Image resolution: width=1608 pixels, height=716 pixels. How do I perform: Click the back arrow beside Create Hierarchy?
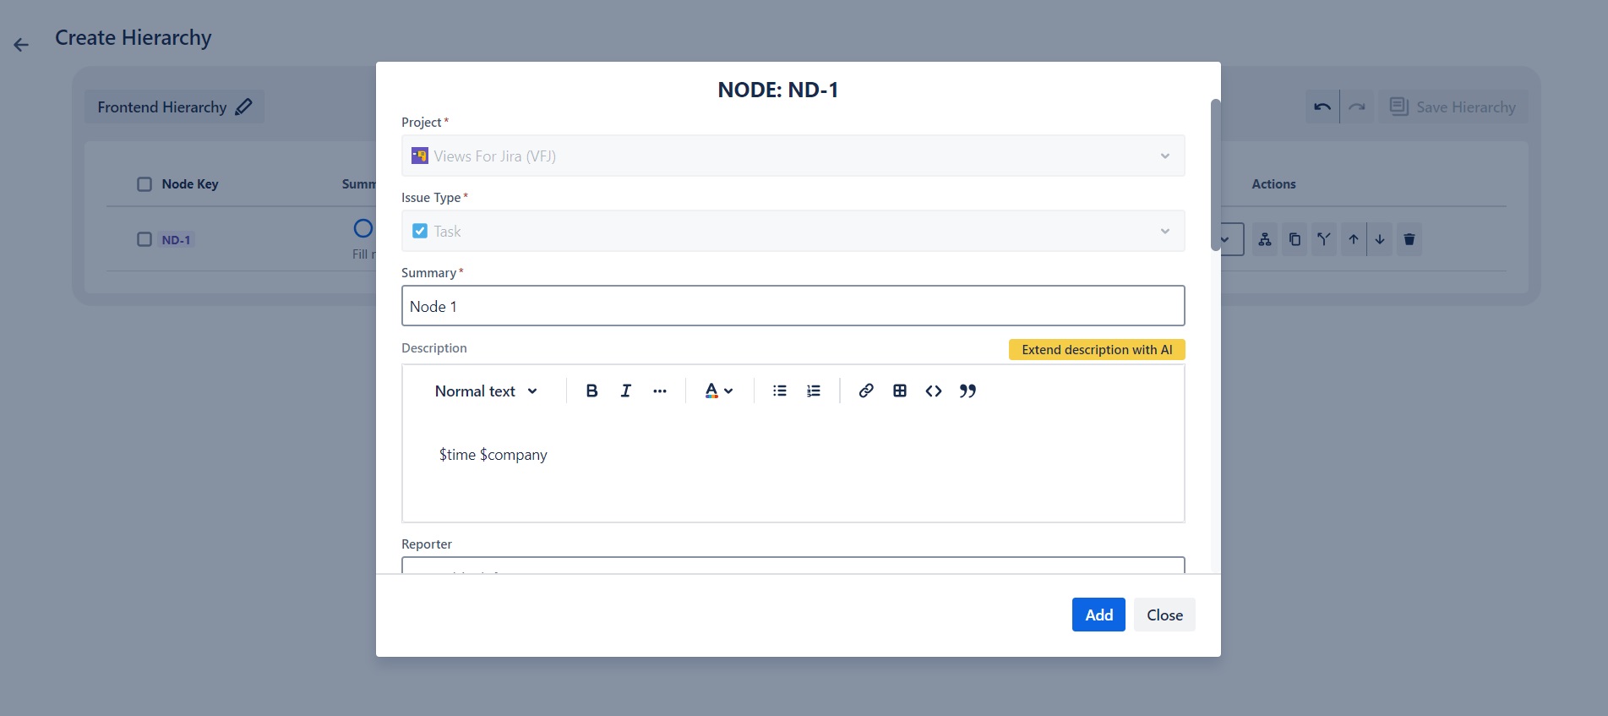tap(21, 45)
